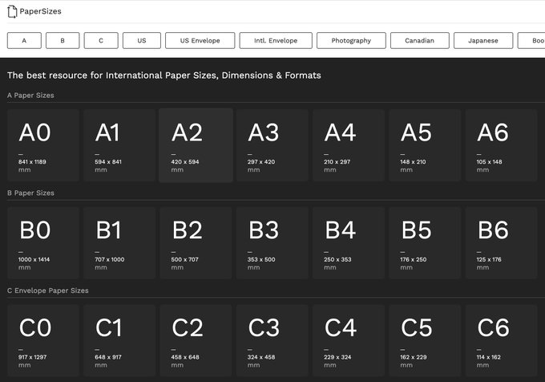The image size is (545, 382).
Task: Open the C1 envelope size card
Action: click(119, 341)
